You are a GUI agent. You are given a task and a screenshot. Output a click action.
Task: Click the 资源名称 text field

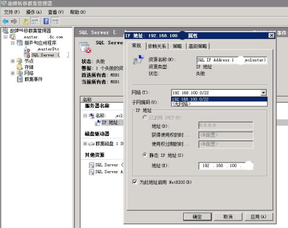[232, 60]
